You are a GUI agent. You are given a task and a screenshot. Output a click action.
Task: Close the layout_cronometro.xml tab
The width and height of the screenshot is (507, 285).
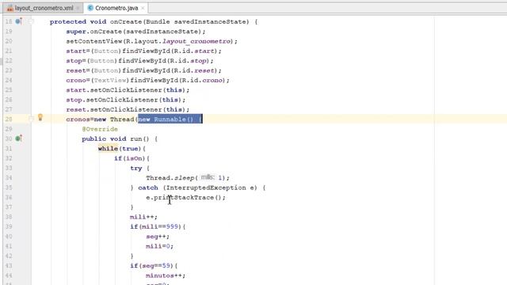pos(78,8)
